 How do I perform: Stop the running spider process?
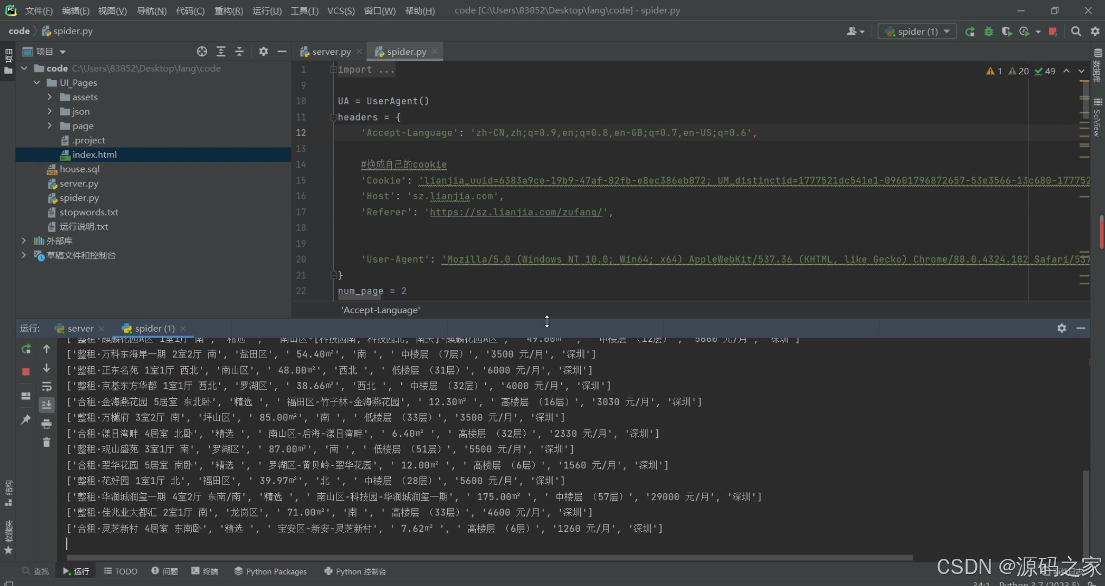click(x=26, y=372)
